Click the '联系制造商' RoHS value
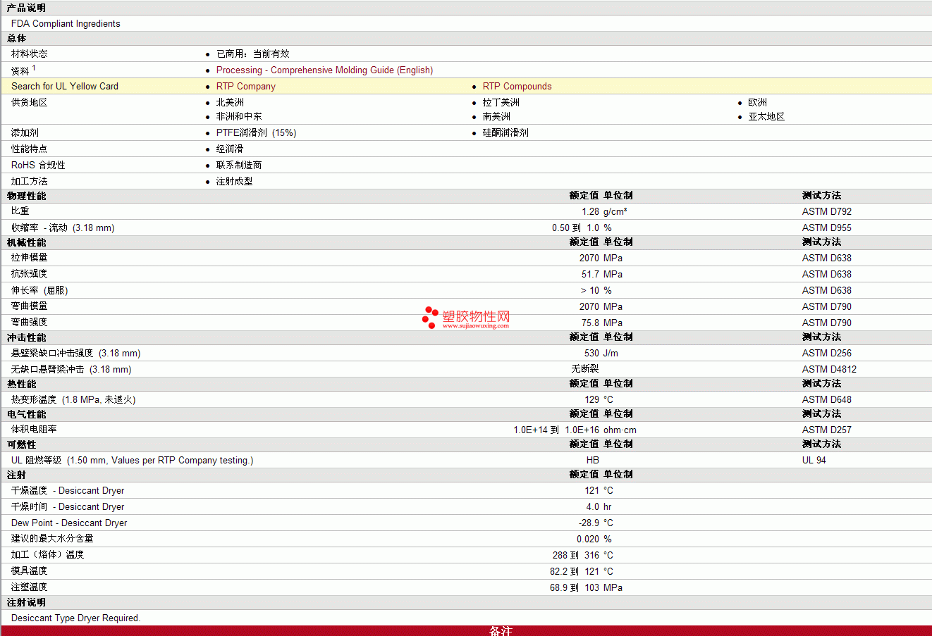932x636 pixels. 239,165
